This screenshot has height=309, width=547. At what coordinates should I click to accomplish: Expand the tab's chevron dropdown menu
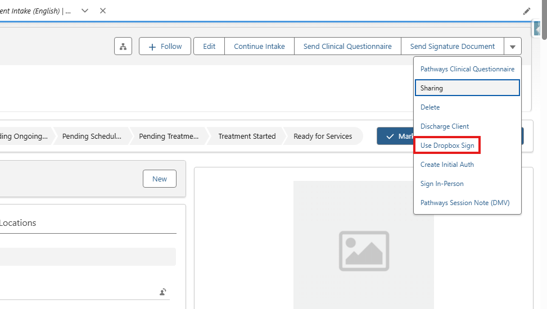(x=85, y=11)
